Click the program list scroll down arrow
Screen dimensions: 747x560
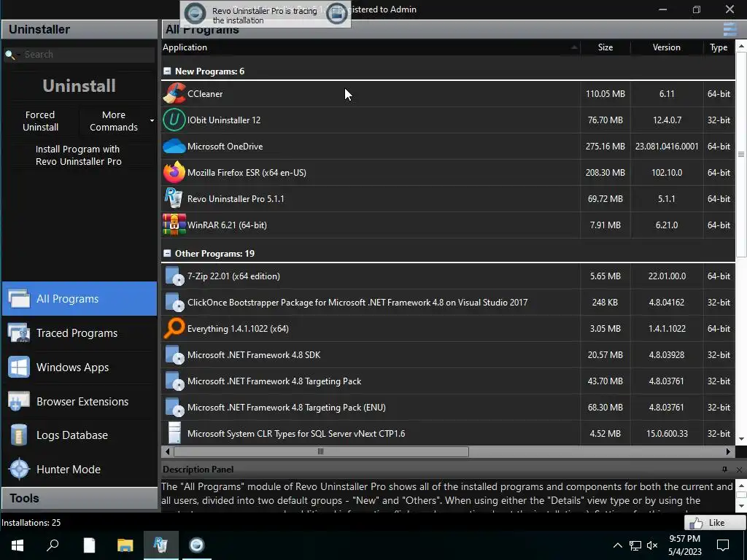pyautogui.click(x=741, y=439)
